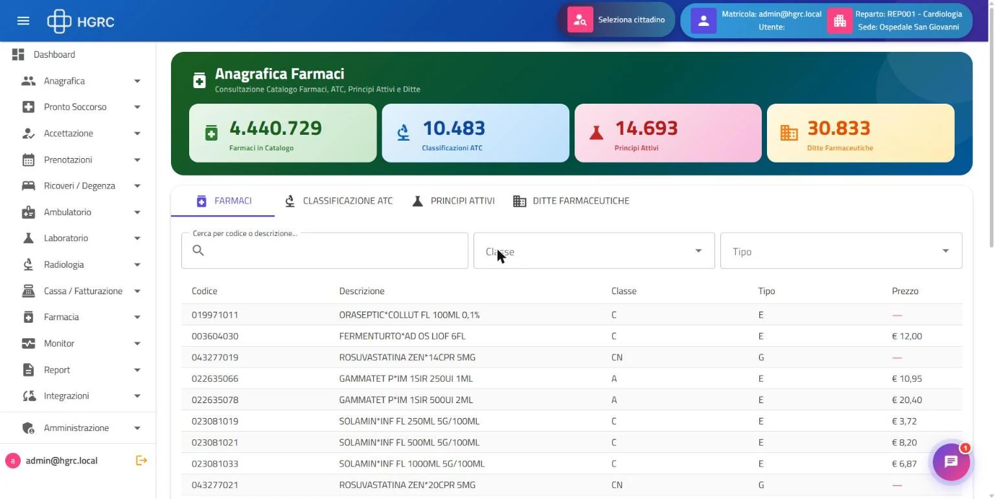Switch to the CLASSIFICAZIONE ATC tab
Image resolution: width=995 pixels, height=499 pixels.
click(x=338, y=201)
